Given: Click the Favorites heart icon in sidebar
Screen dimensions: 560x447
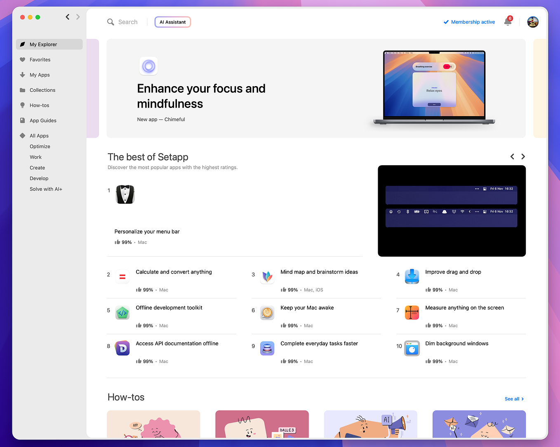Looking at the screenshot, I should click(23, 60).
